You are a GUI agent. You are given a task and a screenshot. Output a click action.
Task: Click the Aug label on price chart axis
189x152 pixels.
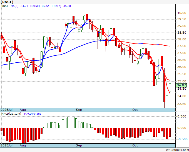coord(23,110)
